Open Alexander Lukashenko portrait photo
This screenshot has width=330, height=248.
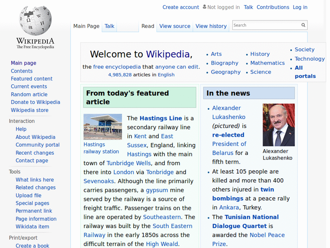(279, 125)
